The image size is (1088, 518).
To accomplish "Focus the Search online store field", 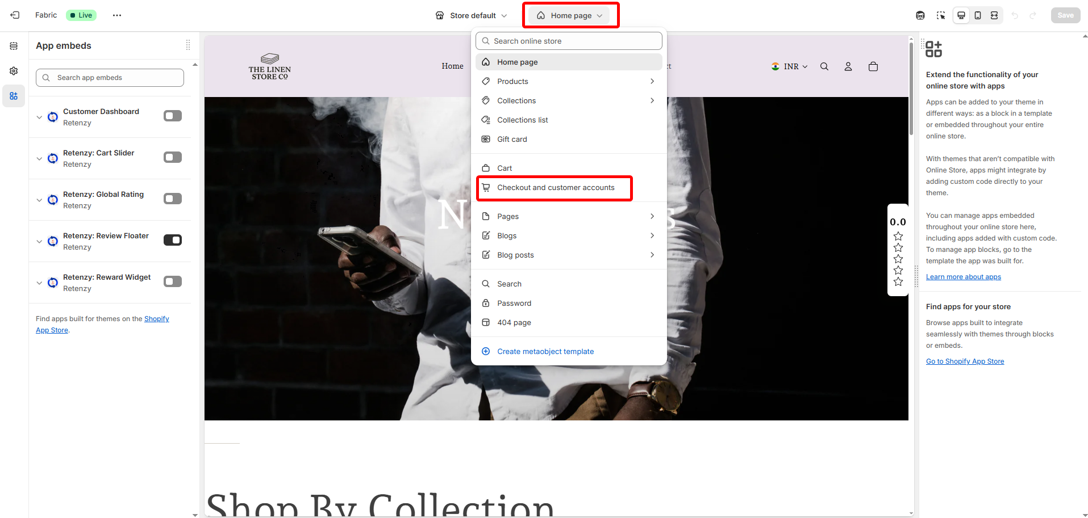I will tap(569, 41).
